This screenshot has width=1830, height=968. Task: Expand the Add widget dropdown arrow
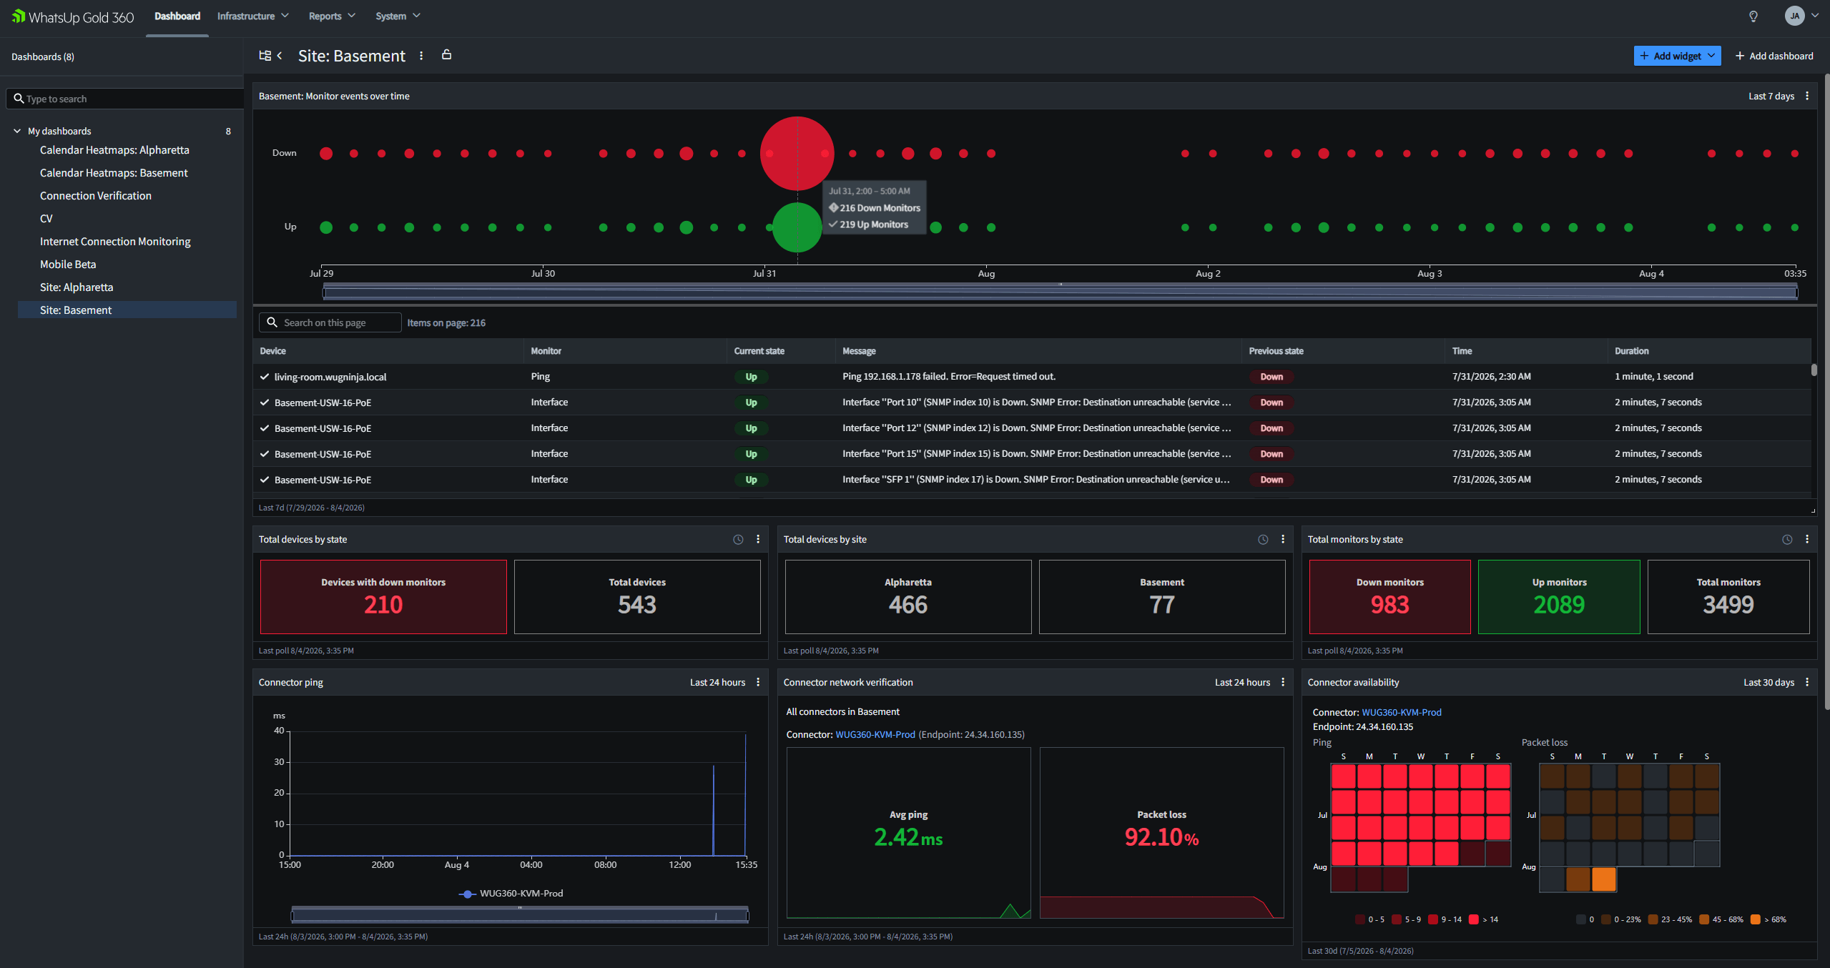(1712, 56)
